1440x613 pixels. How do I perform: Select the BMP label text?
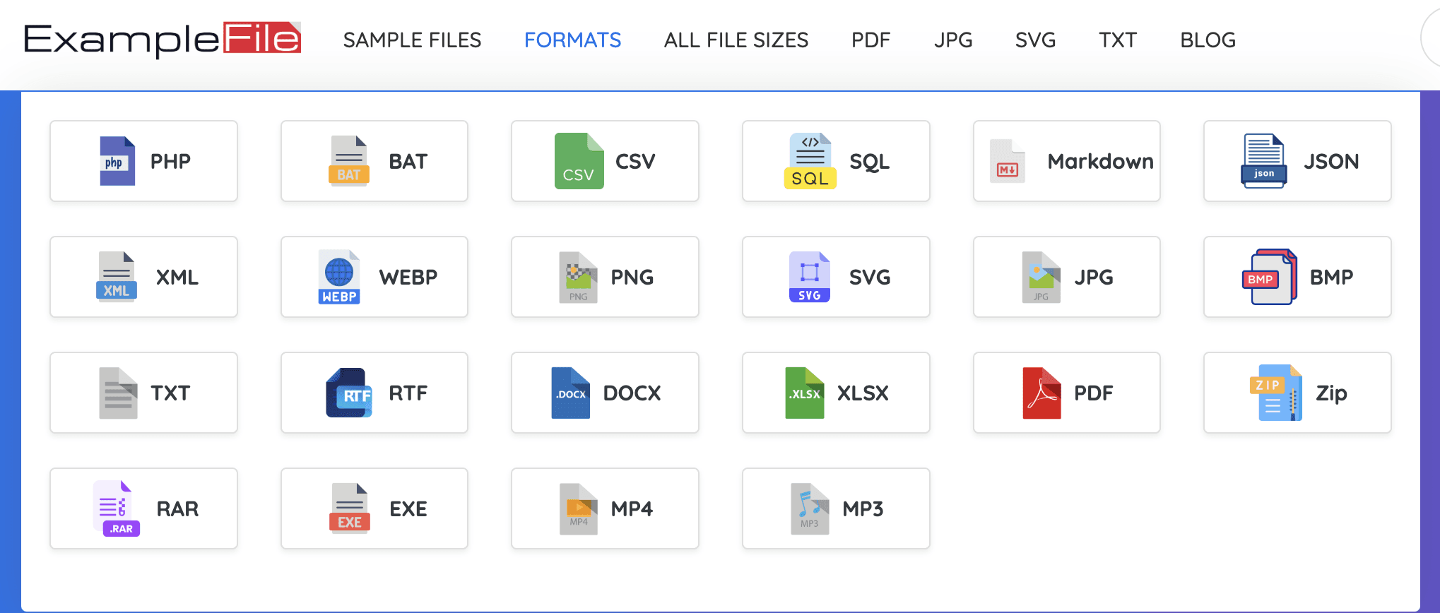[1332, 277]
